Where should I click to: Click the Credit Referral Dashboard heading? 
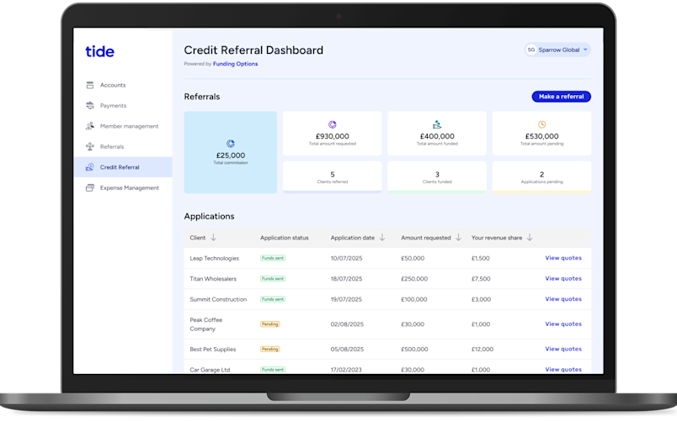pyautogui.click(x=253, y=50)
